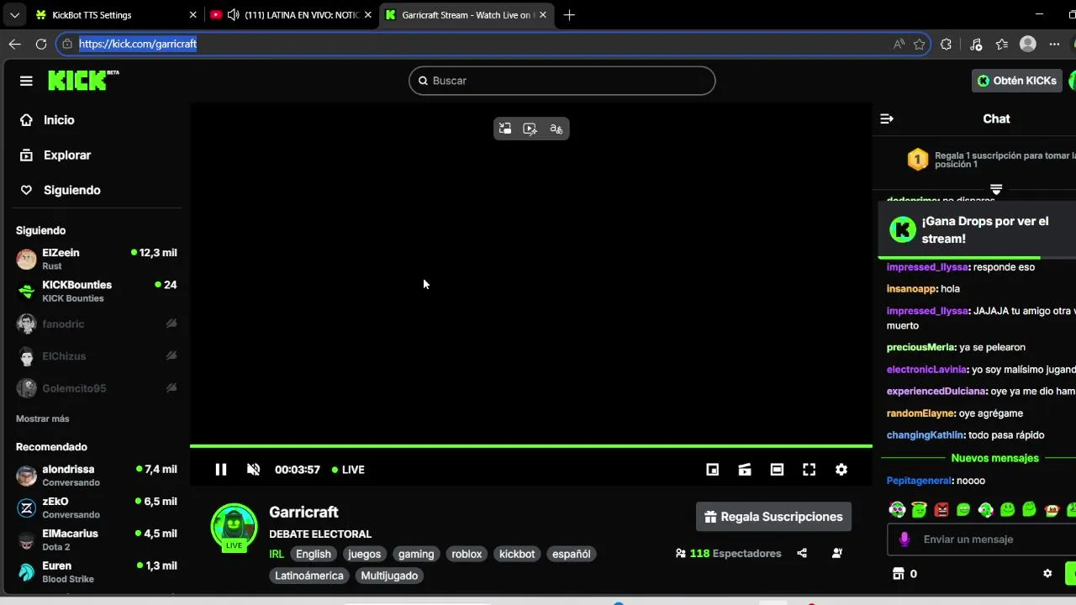Click the user report icon beside share
The width and height of the screenshot is (1076, 605).
(837, 554)
